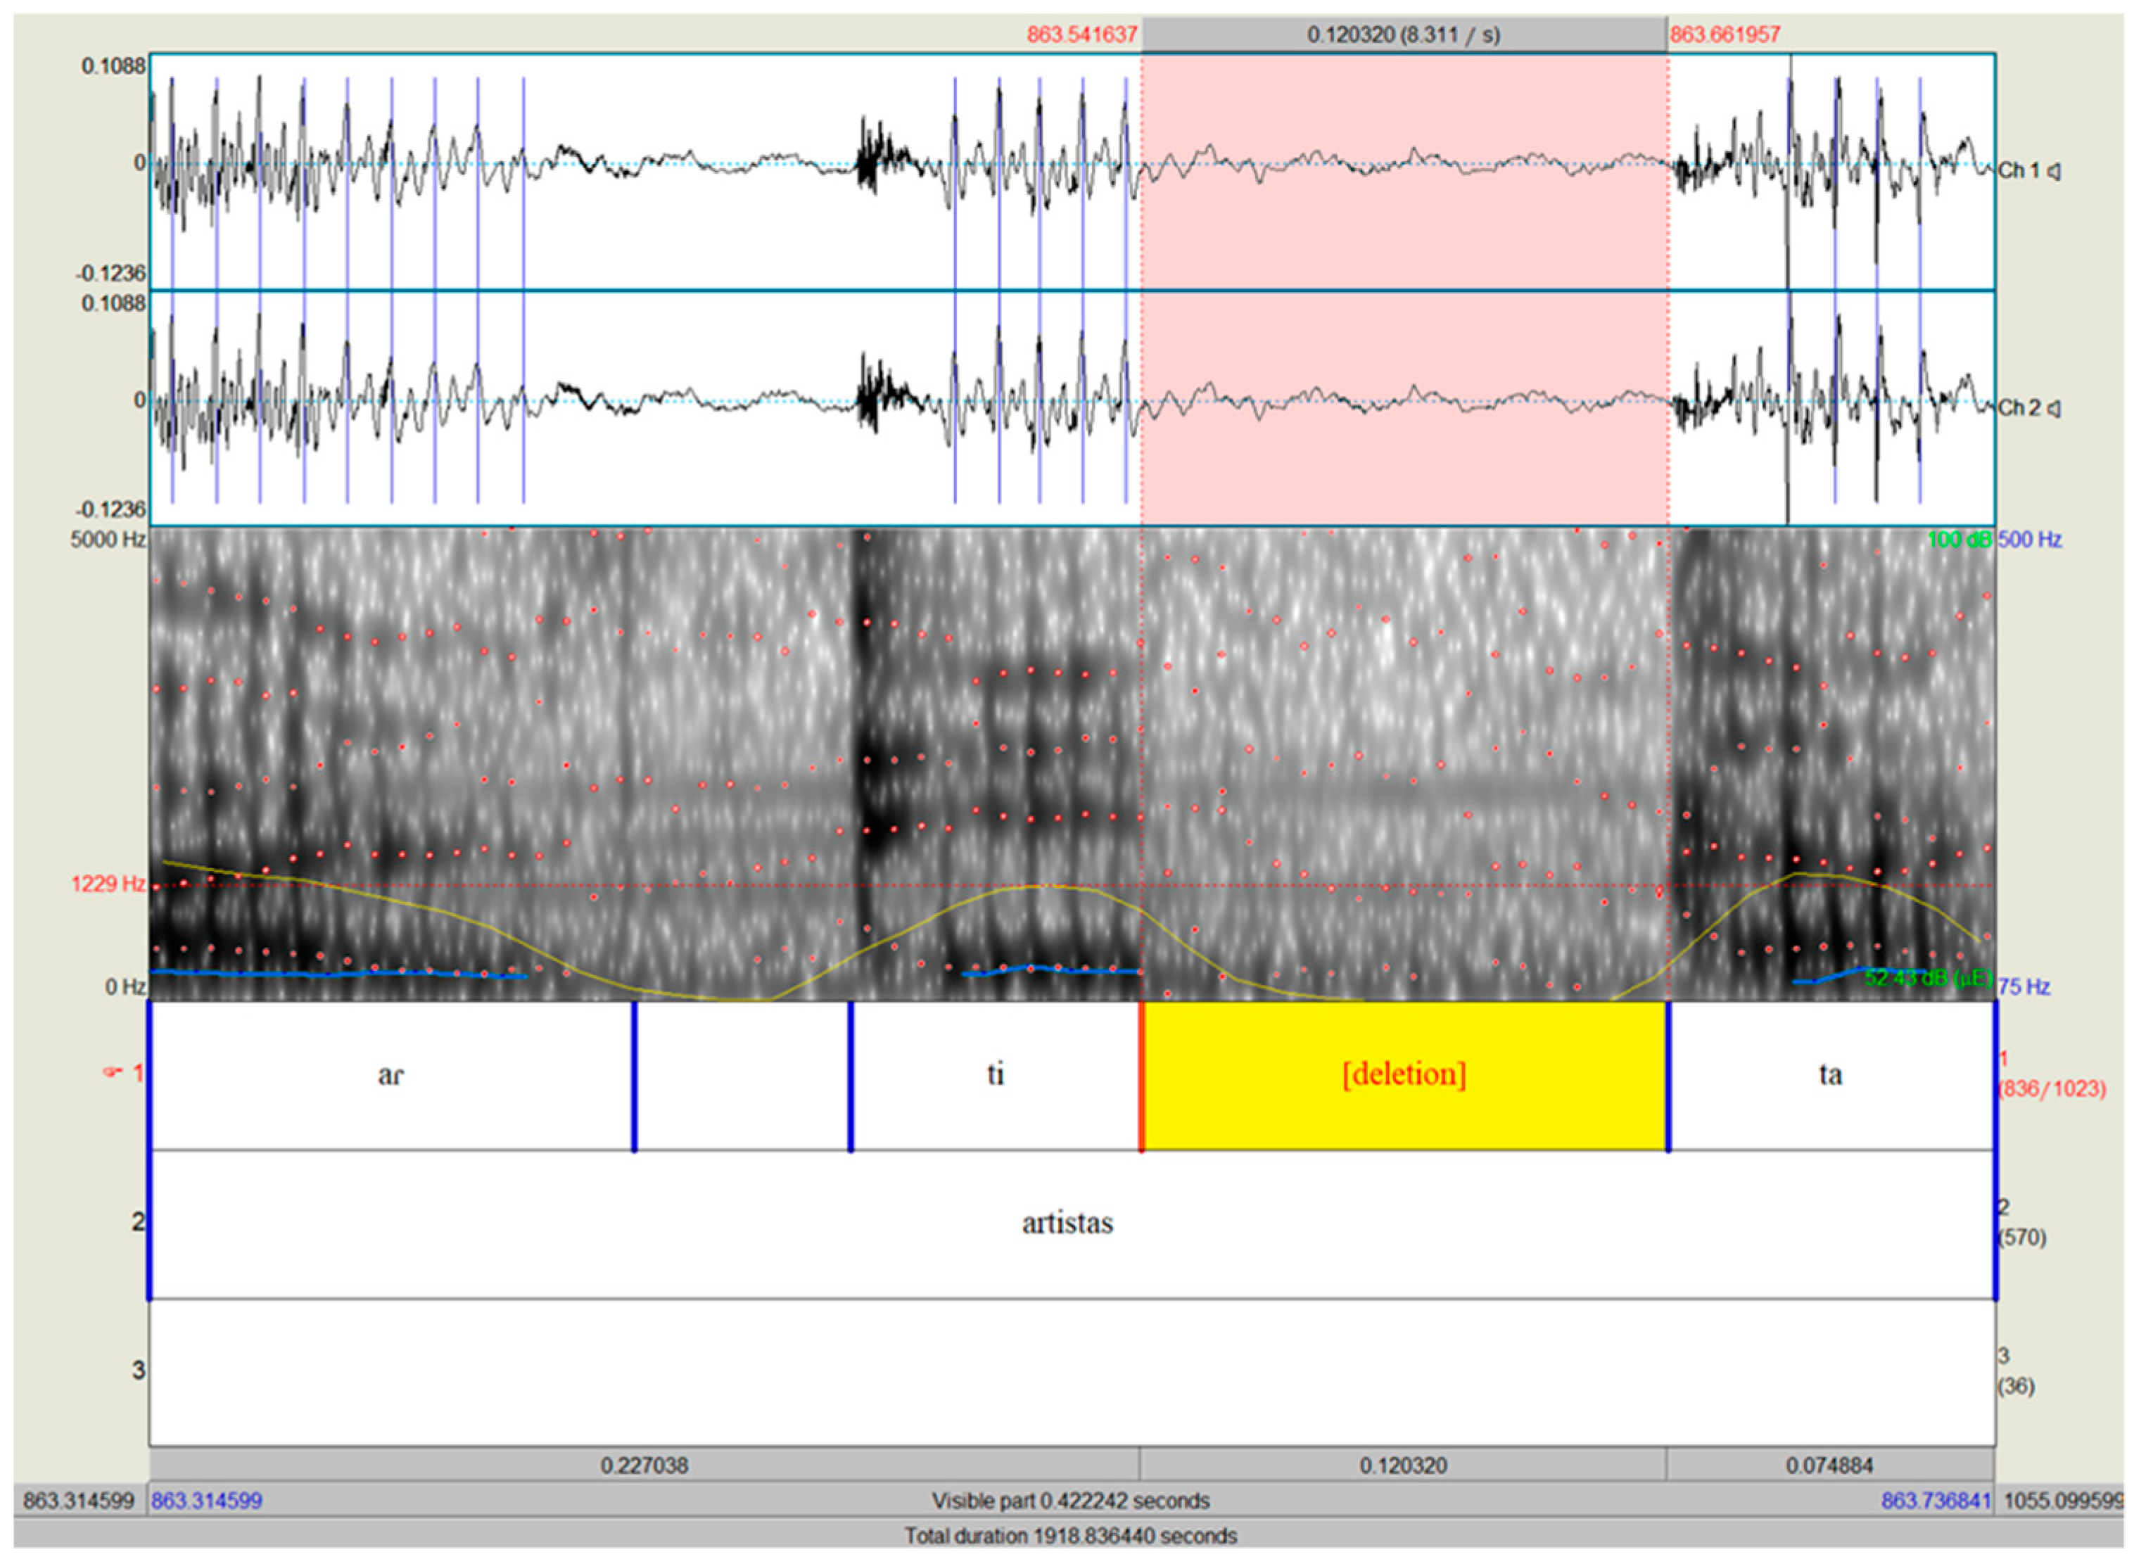Select the 'ar' interval on tier 1
This screenshot has width=2134, height=1564.
point(390,1076)
